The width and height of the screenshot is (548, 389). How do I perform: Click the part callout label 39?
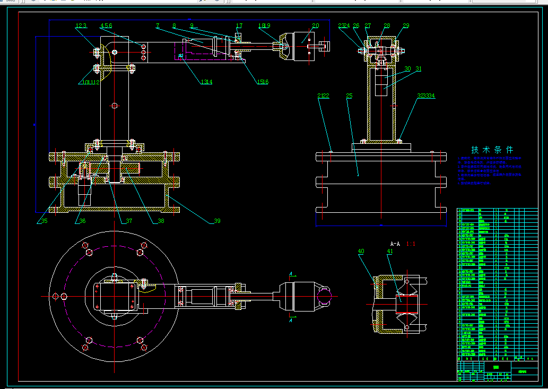[x=217, y=221]
